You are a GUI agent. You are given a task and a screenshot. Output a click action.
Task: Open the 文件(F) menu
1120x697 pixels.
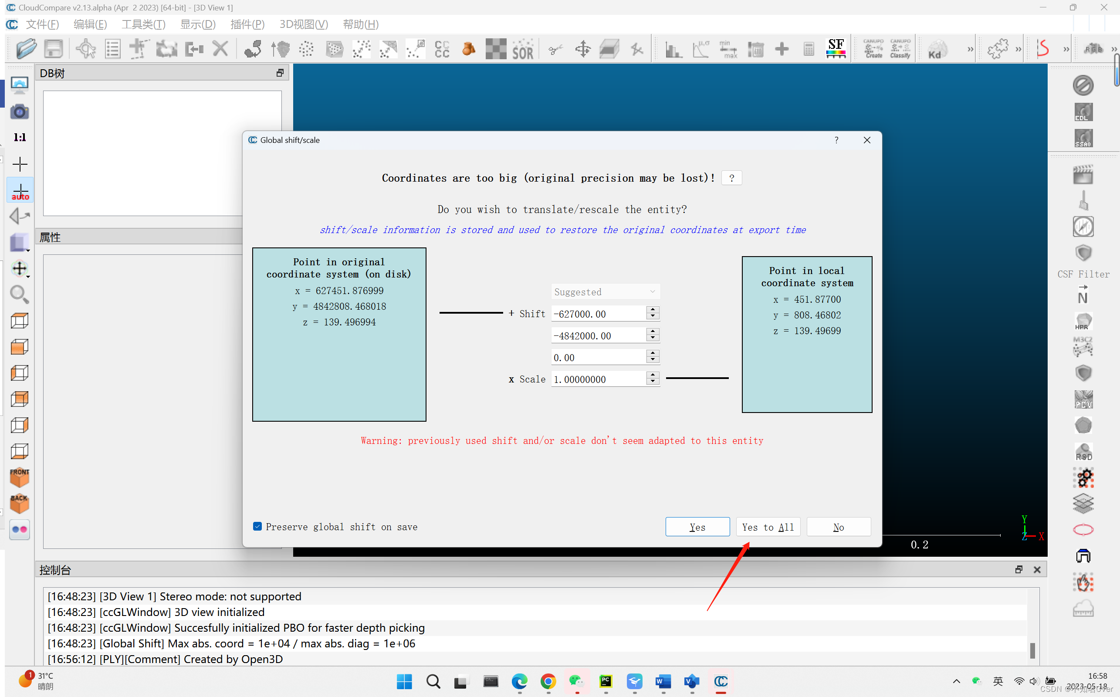[42, 24]
